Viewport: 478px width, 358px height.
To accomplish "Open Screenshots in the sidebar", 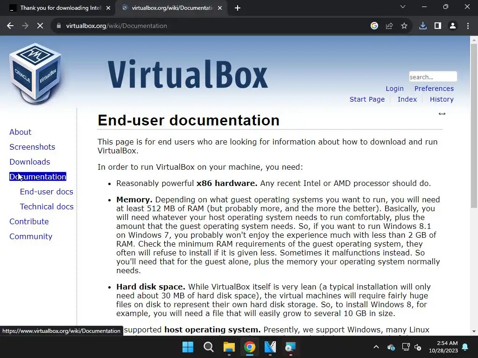I will (32, 147).
